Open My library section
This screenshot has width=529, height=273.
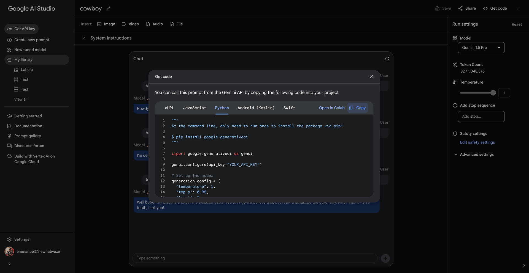pyautogui.click(x=37, y=60)
